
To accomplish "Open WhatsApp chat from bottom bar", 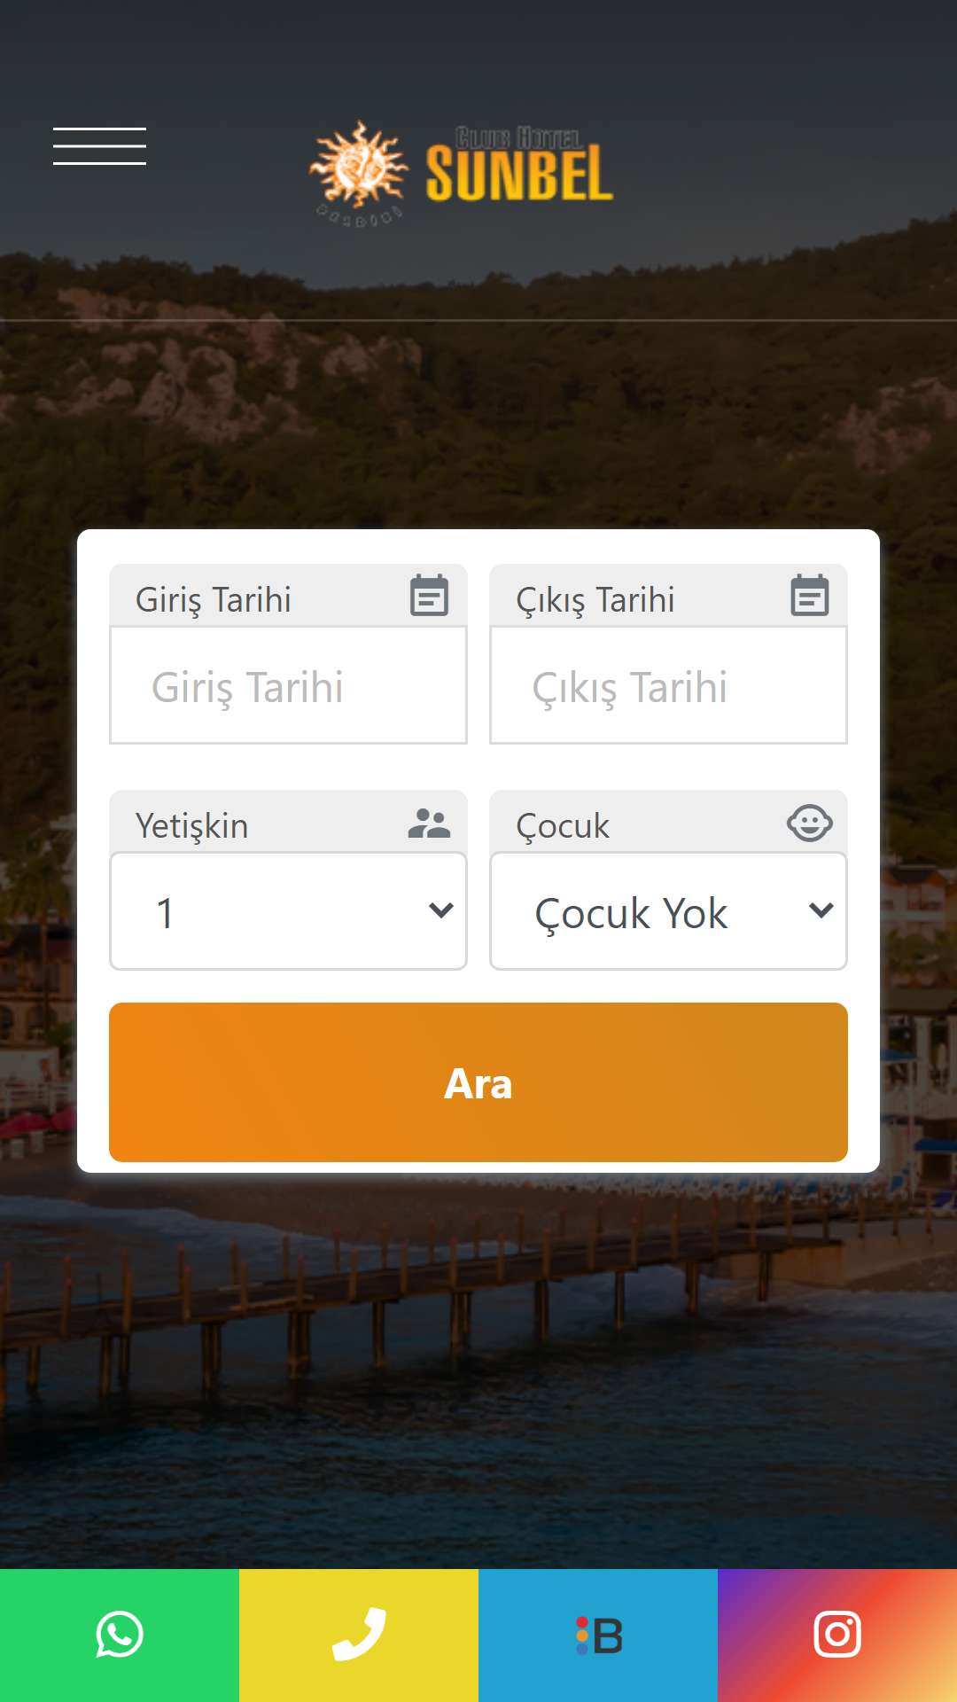I will (x=120, y=1635).
